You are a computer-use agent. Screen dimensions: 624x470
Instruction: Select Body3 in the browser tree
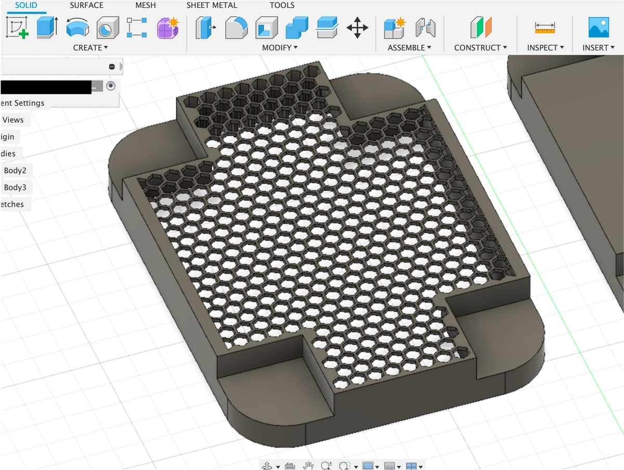point(15,187)
